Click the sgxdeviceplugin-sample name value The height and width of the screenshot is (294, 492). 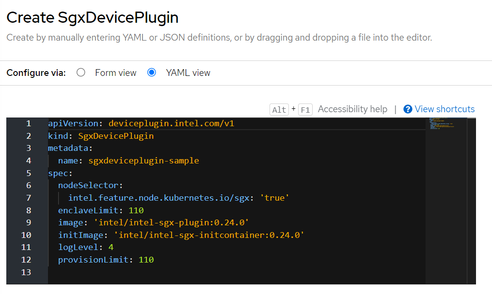pos(143,161)
